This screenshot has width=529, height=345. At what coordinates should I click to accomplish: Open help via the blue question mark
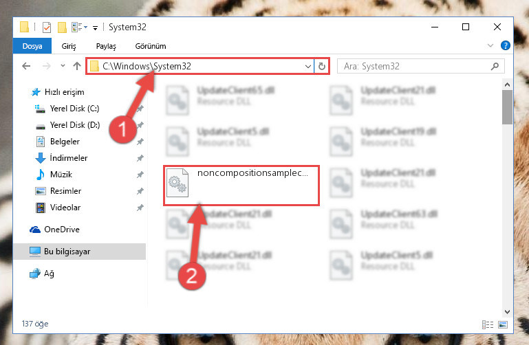pos(505,45)
